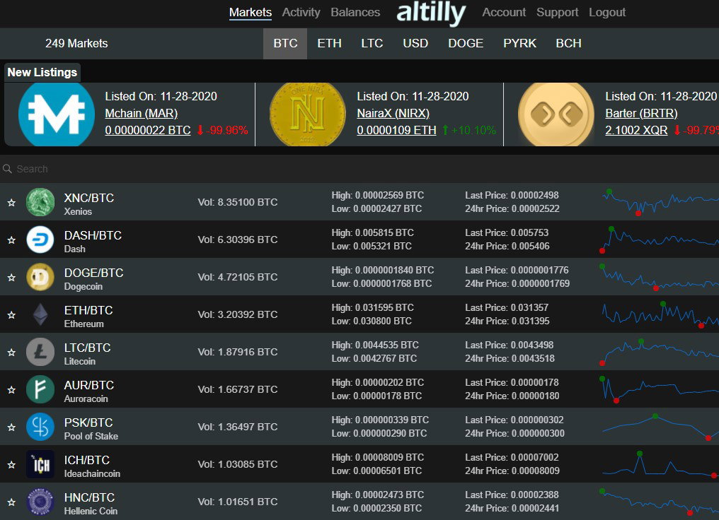This screenshot has width=719, height=520.
Task: Click the Dogecoin coin icon
Action: point(40,277)
